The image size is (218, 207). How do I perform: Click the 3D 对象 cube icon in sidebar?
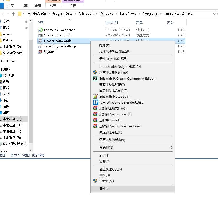coord(1,76)
